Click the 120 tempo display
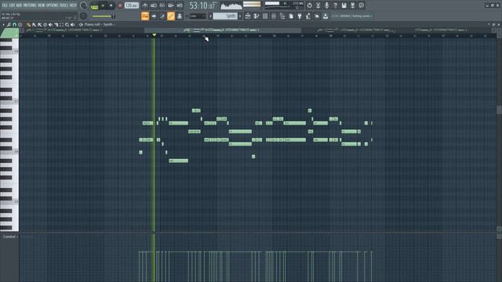 [131, 5]
